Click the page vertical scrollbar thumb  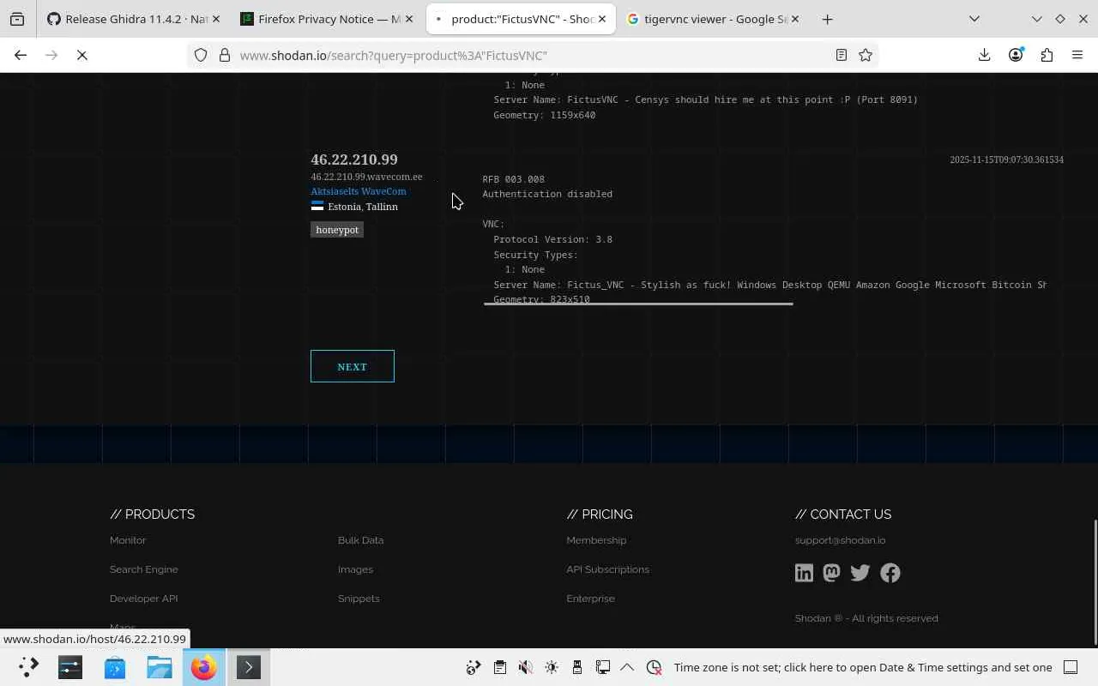[1095, 581]
